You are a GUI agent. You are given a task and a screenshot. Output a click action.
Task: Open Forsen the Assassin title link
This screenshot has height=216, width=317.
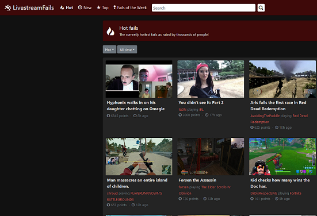[197, 180]
